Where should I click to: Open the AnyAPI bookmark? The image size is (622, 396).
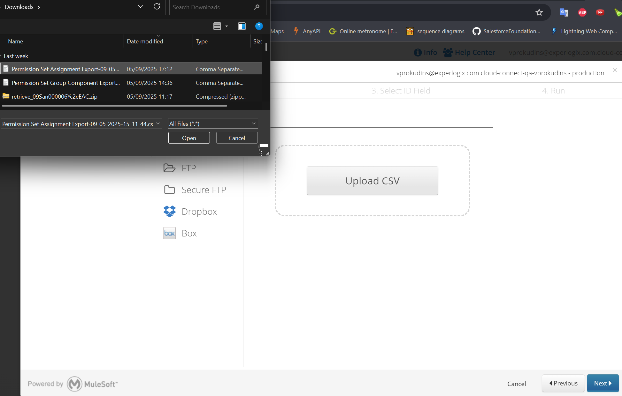(x=307, y=31)
